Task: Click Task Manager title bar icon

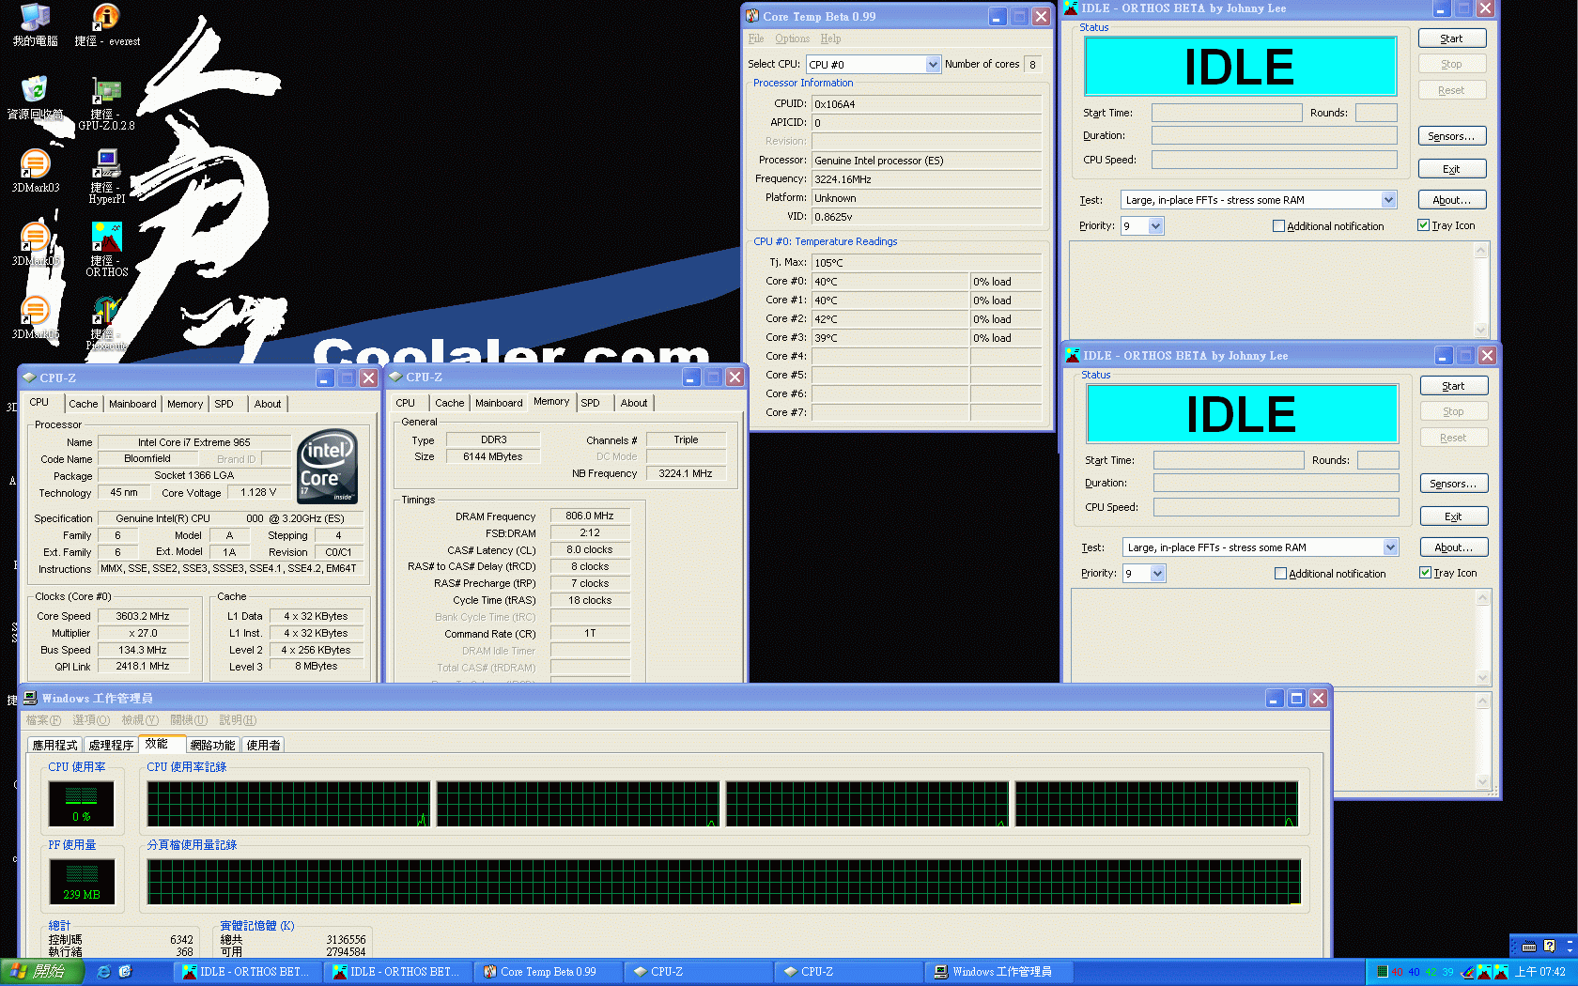Action: pos(30,698)
